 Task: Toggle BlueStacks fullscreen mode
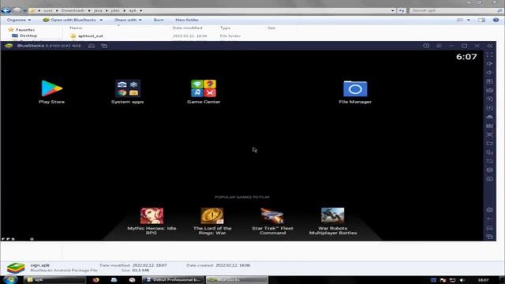(489, 54)
